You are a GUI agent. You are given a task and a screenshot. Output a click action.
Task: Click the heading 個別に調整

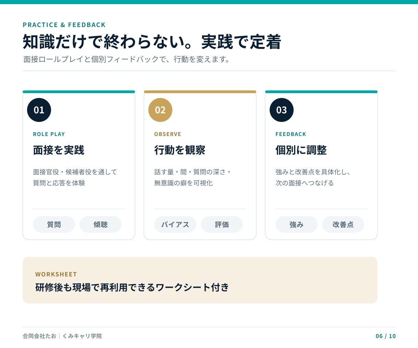(301, 150)
